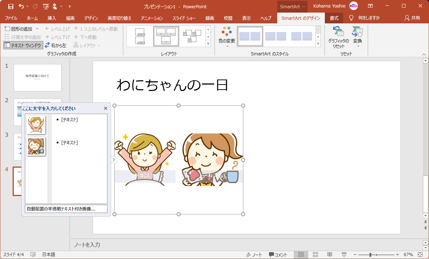Click the 共有 share button
429x259 pixels.
(x=412, y=18)
